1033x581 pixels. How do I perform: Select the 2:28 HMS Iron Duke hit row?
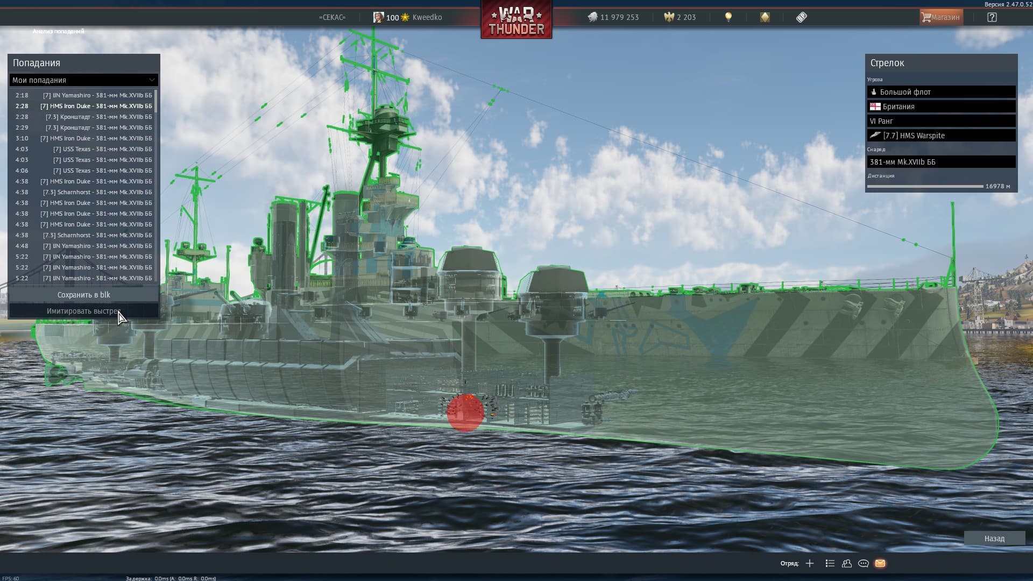83,106
